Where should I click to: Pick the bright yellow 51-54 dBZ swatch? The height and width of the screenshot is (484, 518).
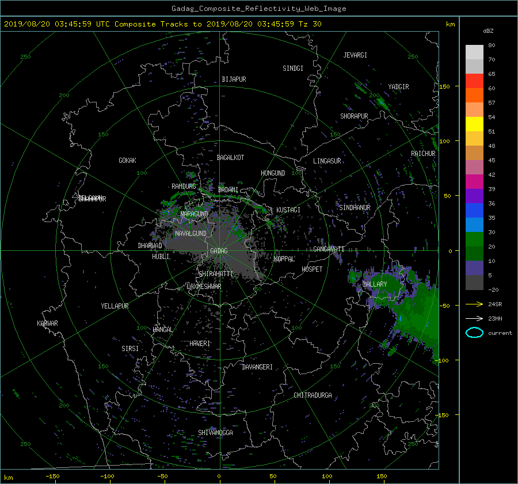point(474,124)
